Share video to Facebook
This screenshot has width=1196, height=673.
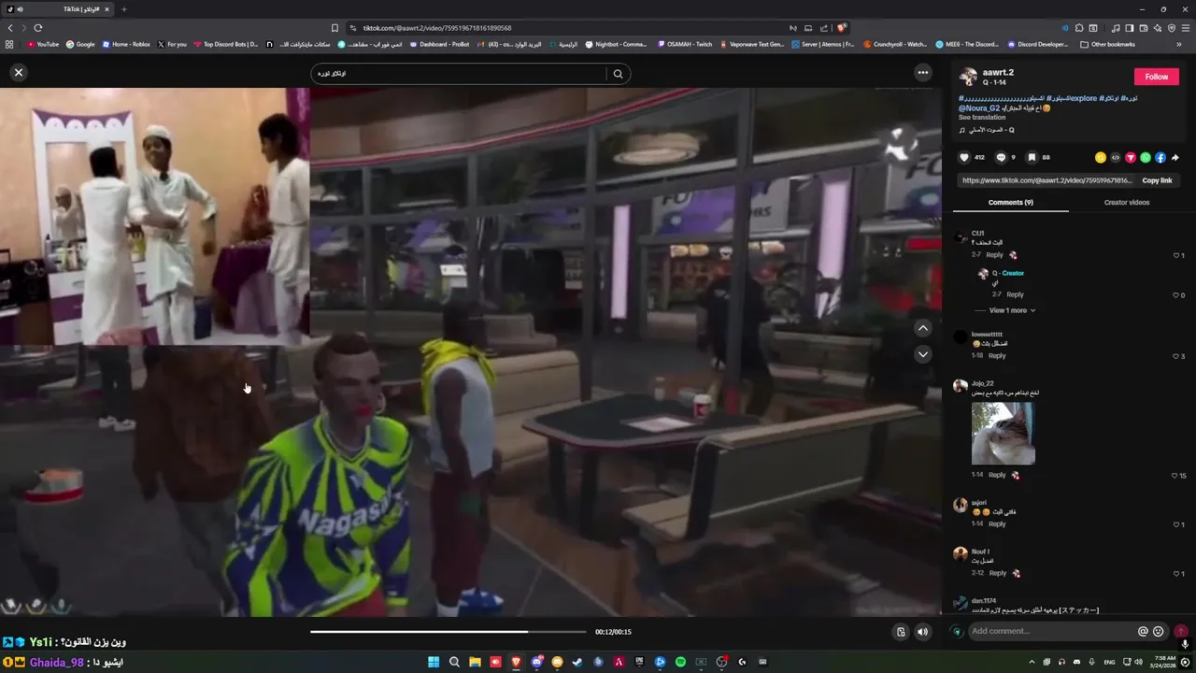1160,158
